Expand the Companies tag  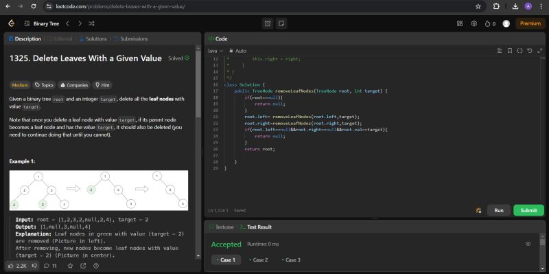point(73,85)
